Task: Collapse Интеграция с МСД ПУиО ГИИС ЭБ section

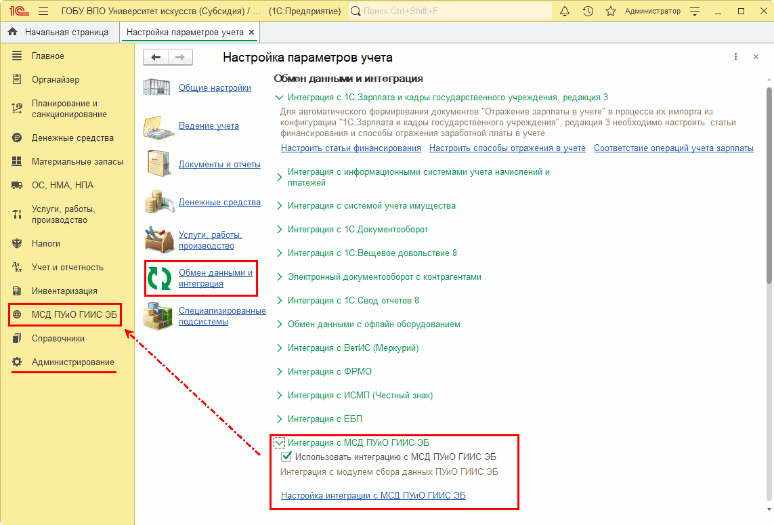Action: [x=279, y=443]
